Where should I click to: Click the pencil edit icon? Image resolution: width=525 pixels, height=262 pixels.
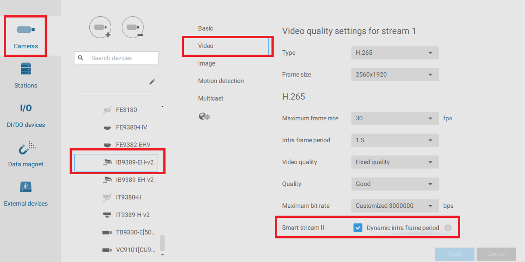click(152, 82)
